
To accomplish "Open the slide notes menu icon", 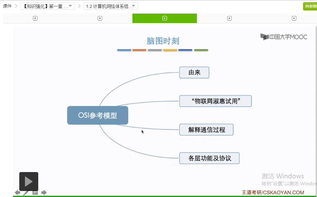I will (35, 193).
